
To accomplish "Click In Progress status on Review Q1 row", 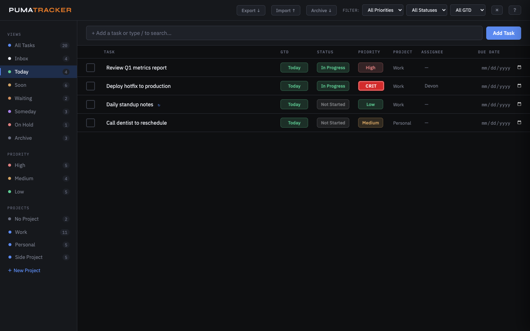I will [x=333, y=68].
